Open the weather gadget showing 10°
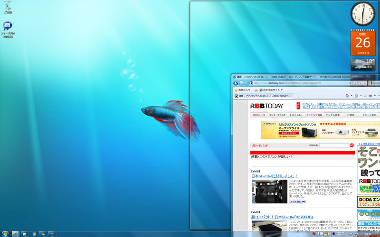Viewport: 380px width, 237px height. pos(362,64)
